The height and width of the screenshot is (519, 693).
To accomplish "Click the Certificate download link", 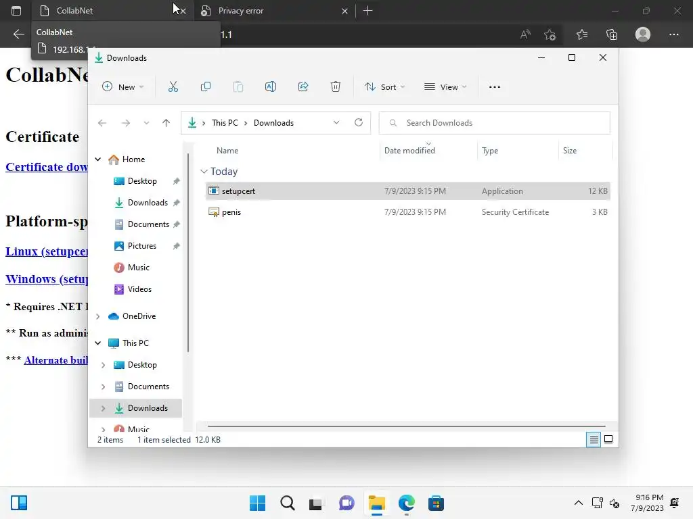I will [x=47, y=167].
